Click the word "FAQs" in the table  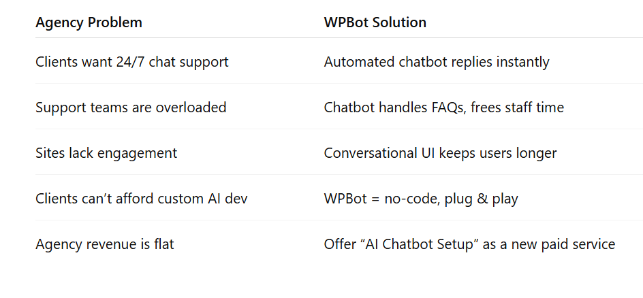point(427,107)
